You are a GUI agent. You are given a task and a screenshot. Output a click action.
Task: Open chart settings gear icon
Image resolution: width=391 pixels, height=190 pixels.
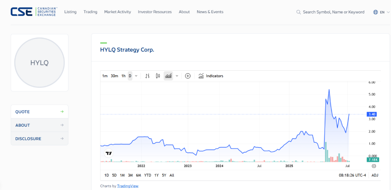tap(374, 166)
